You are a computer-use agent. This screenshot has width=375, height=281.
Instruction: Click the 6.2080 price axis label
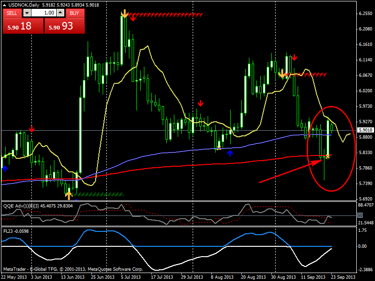tap(366, 29)
